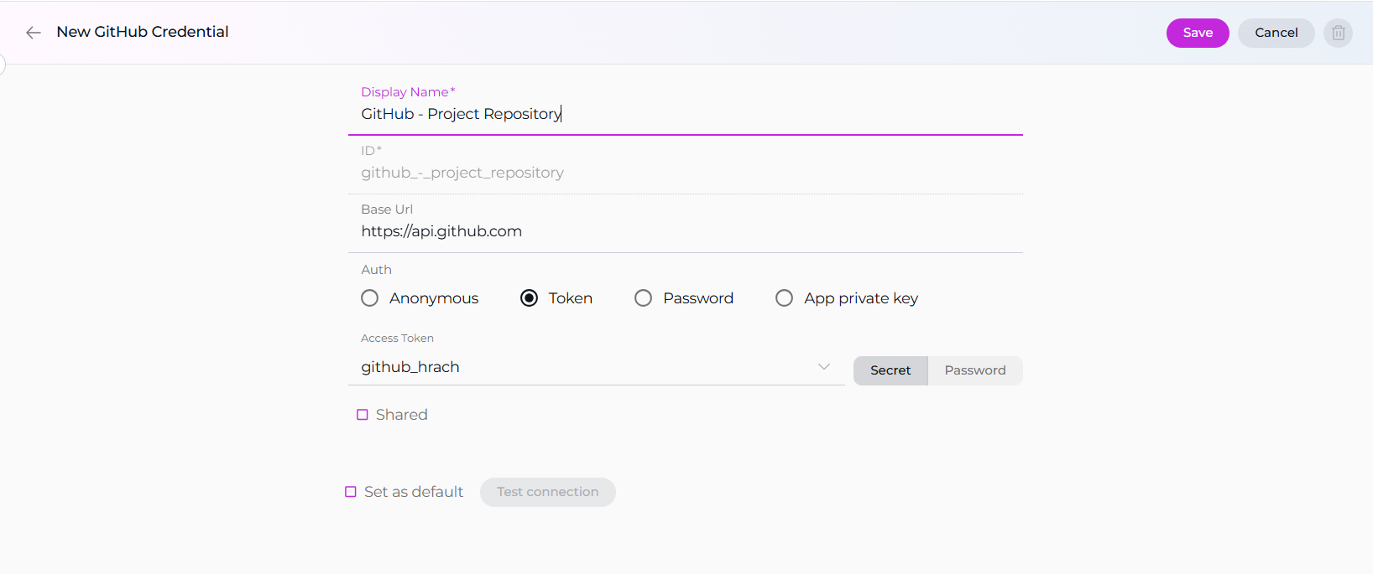Cancel credential creation
The image size is (1373, 574).
pyautogui.click(x=1276, y=33)
